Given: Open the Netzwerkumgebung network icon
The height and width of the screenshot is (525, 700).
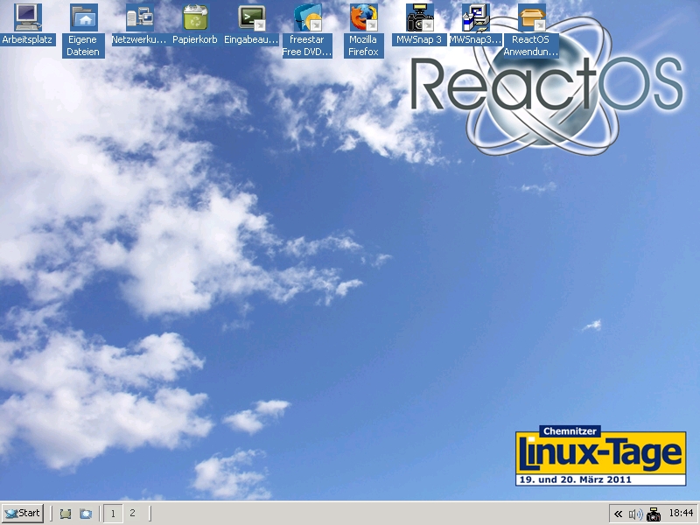Looking at the screenshot, I should point(138,17).
